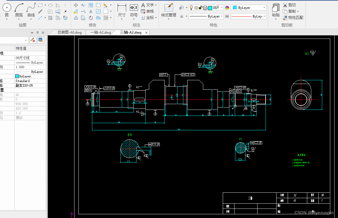Select the polygon drawing tool

tap(50, 12)
